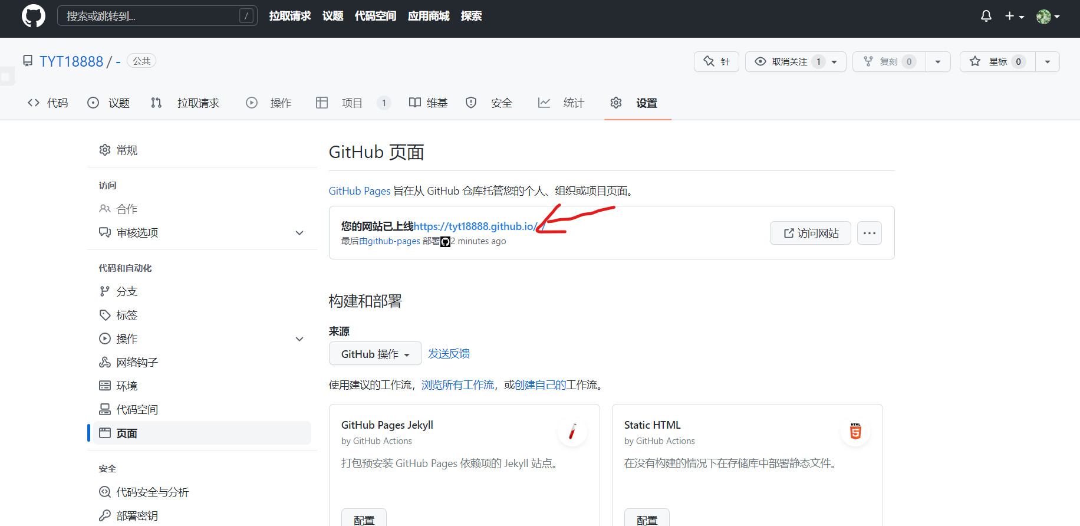Open the 浏览所有工作流 link
This screenshot has height=526, width=1080.
tap(458, 385)
